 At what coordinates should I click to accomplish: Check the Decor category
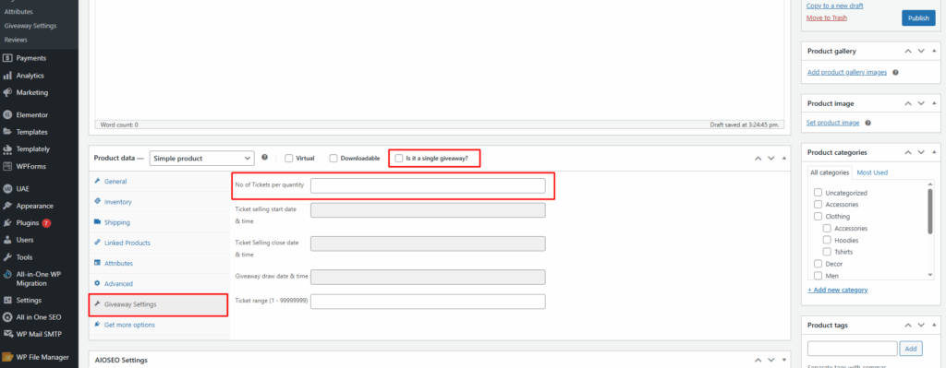(x=819, y=264)
